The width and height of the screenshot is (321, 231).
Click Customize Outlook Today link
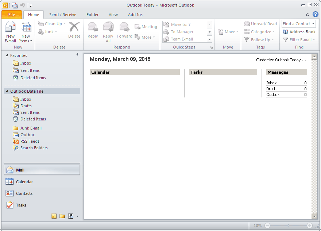point(281,60)
